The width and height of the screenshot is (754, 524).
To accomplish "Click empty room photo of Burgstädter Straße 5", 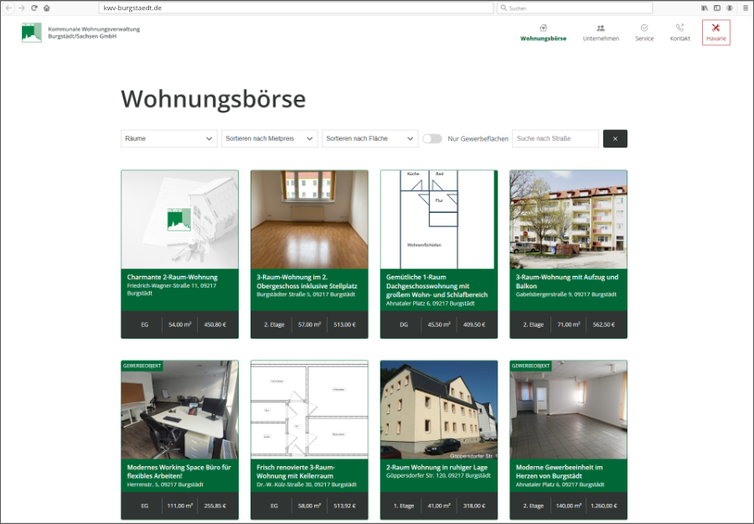I will tap(309, 220).
